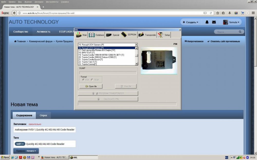The image size is (257, 160).
Task: Open the browser downloads arrow icon
Action: coord(230,13)
